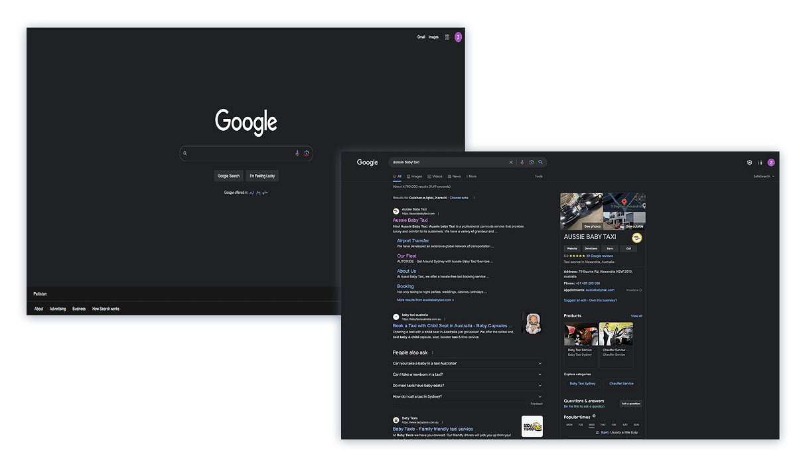This screenshot has height=468, width=801.
Task: Open quick settings gear on results page
Action: tap(749, 163)
